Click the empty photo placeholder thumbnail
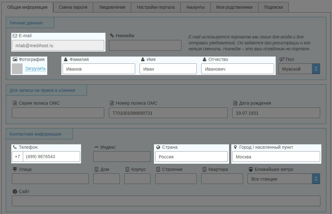 pyautogui.click(x=17, y=69)
